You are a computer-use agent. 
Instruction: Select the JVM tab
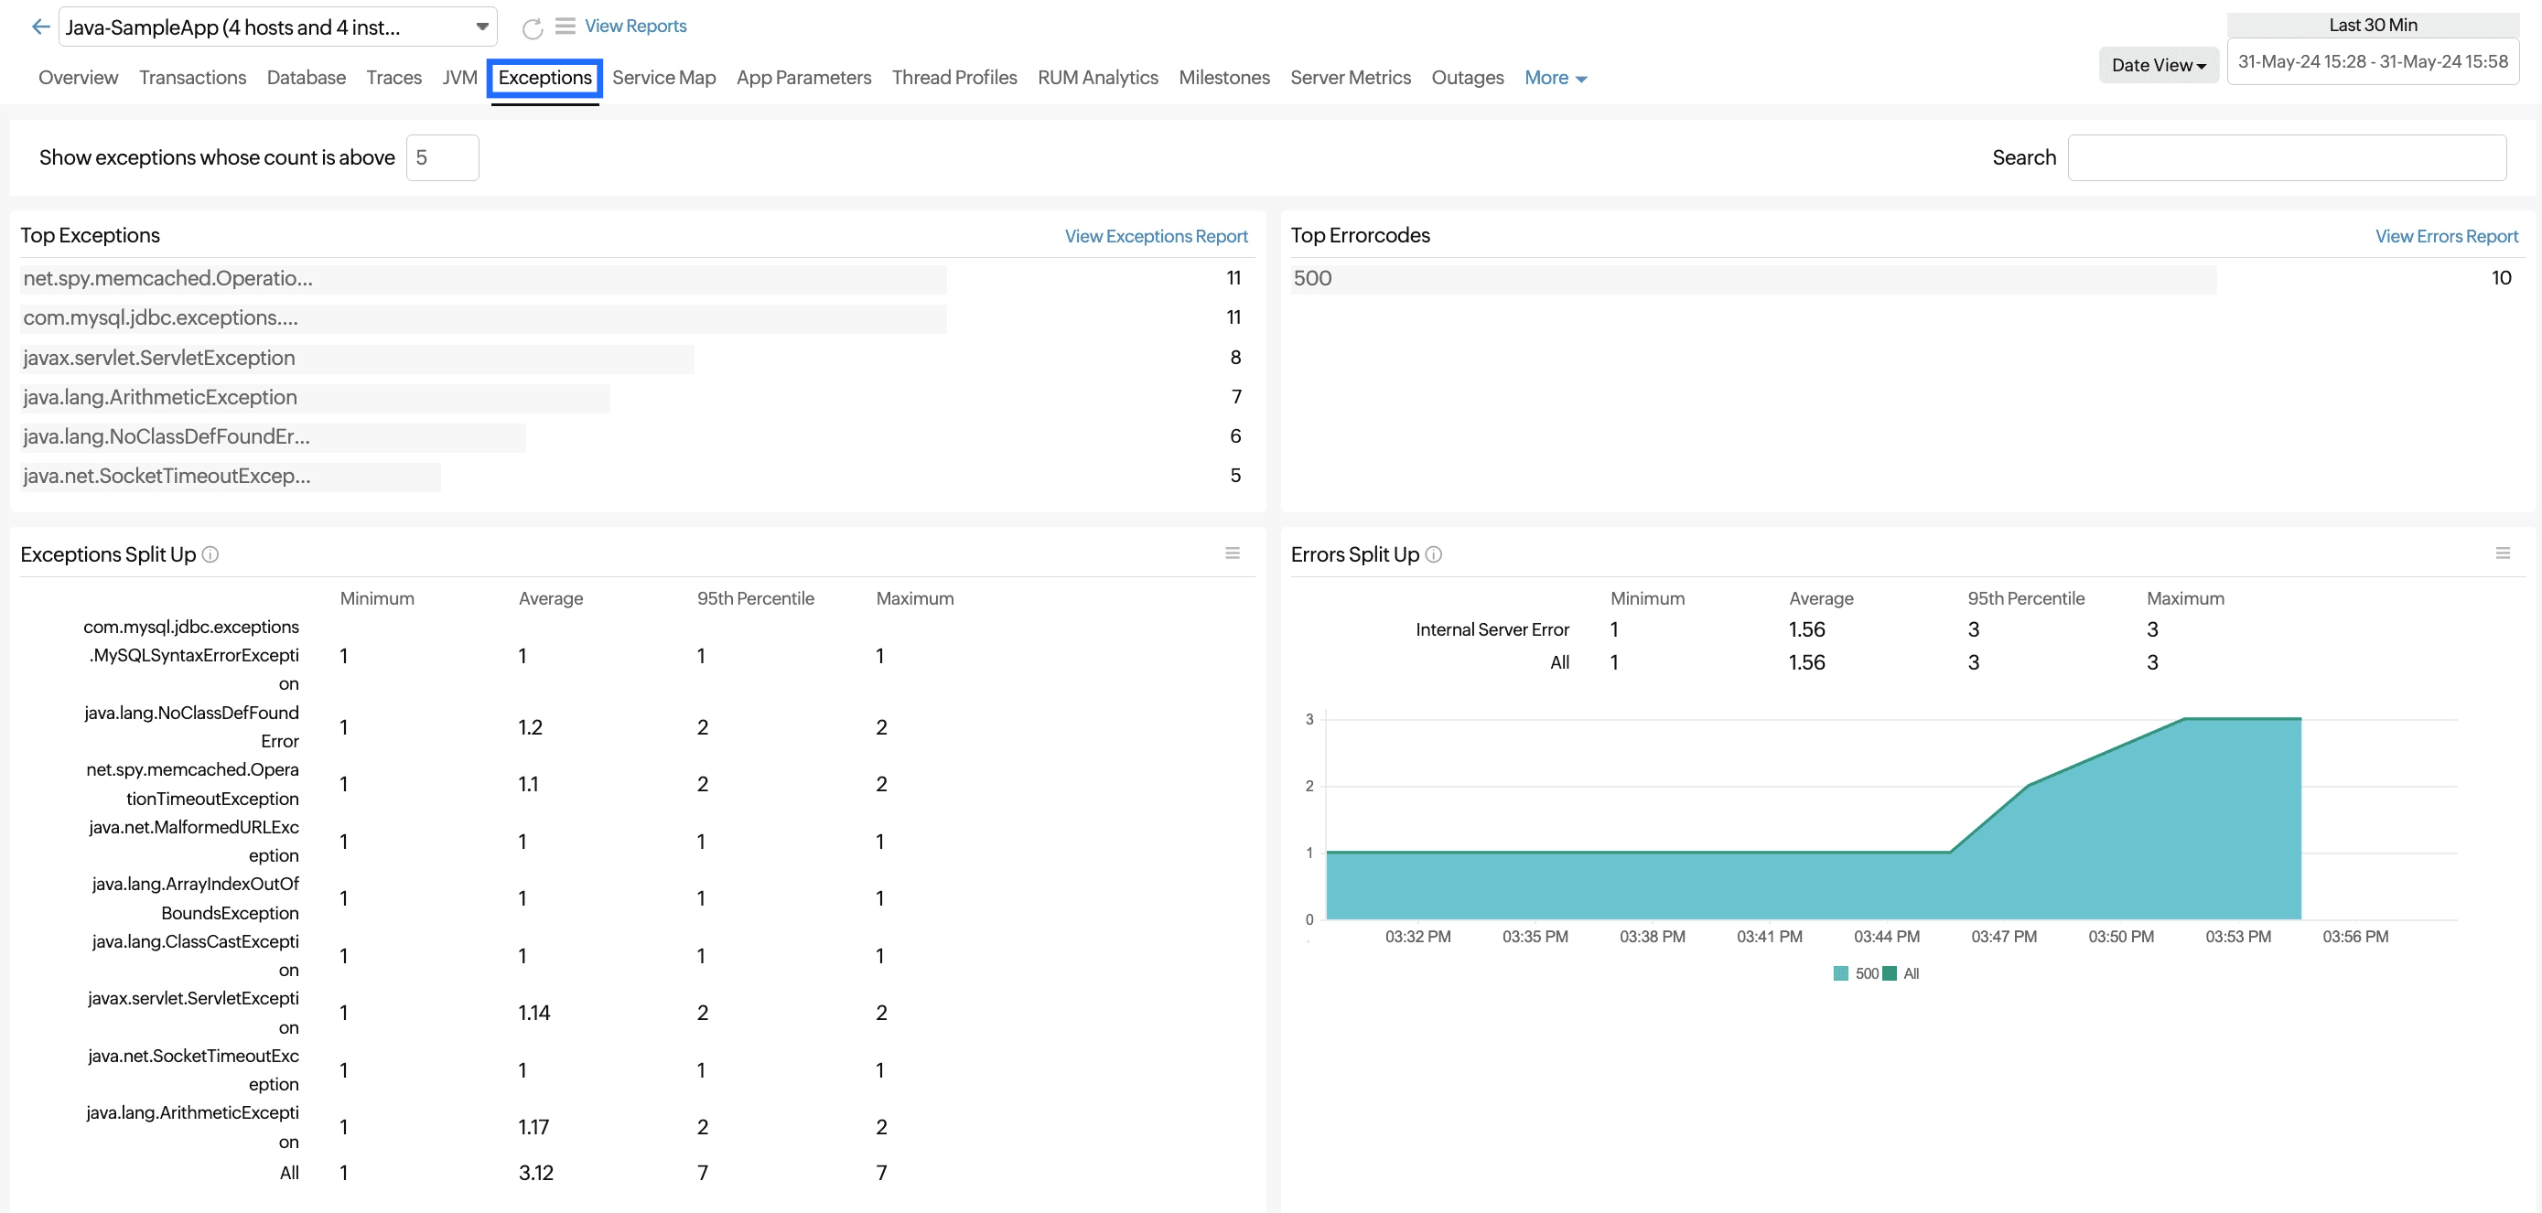pyautogui.click(x=458, y=76)
